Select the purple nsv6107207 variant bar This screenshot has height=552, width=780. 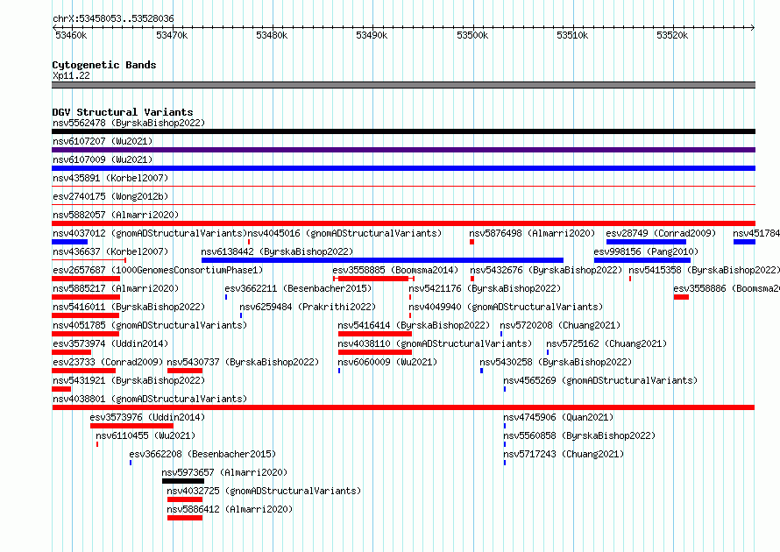tap(403, 150)
